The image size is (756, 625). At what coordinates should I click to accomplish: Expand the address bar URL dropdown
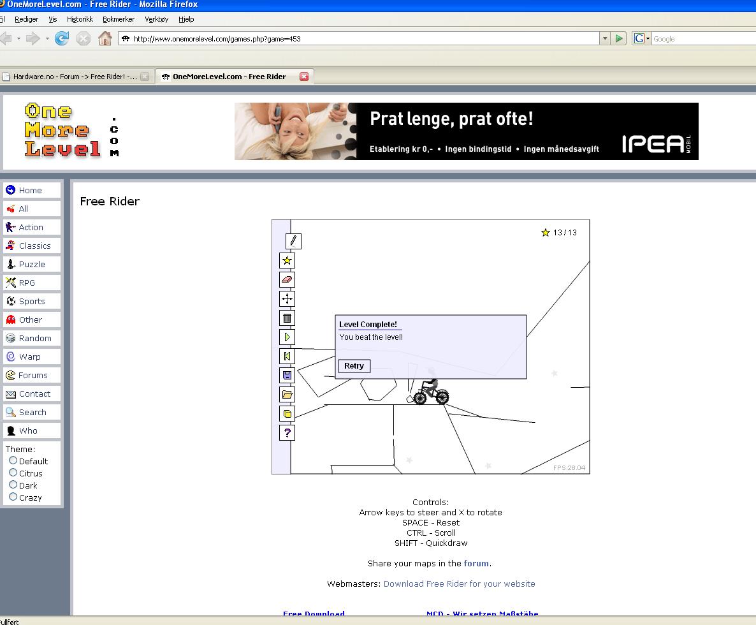click(x=605, y=38)
